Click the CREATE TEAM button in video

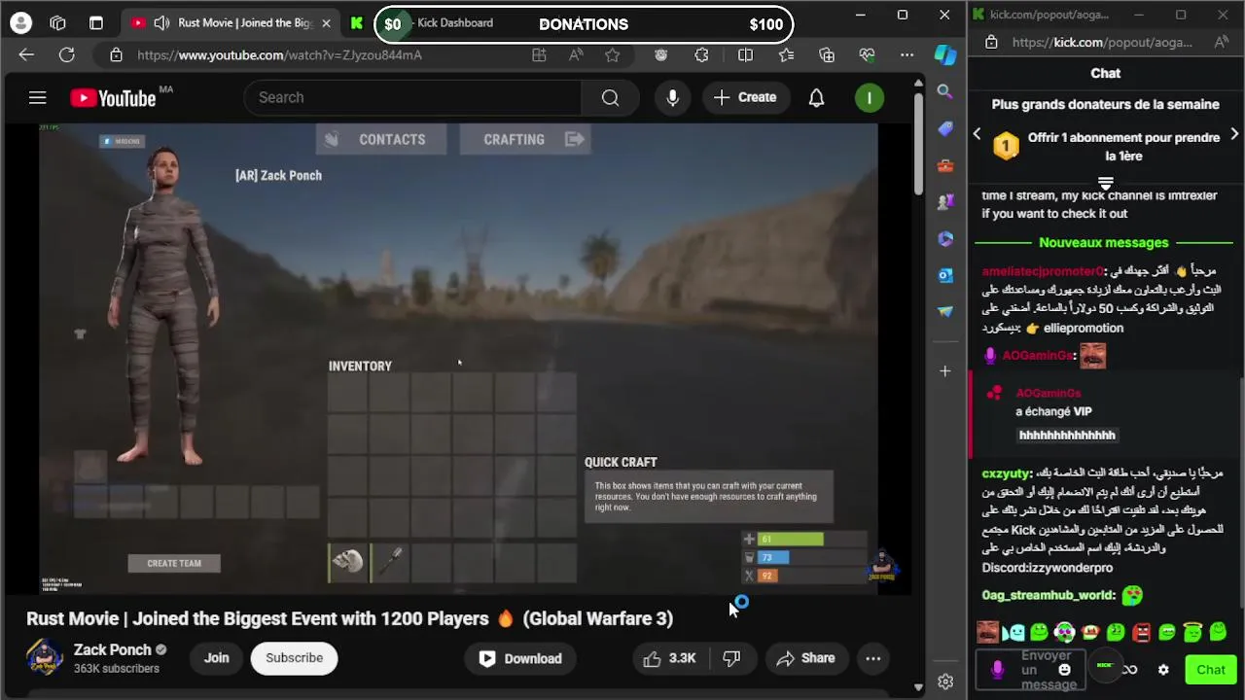click(x=174, y=563)
